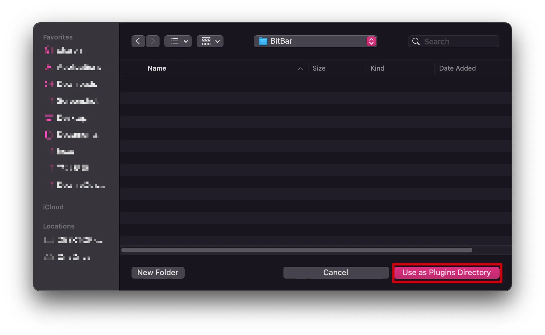Select the list view icon
Screen dimensions: 545x335
pos(174,41)
